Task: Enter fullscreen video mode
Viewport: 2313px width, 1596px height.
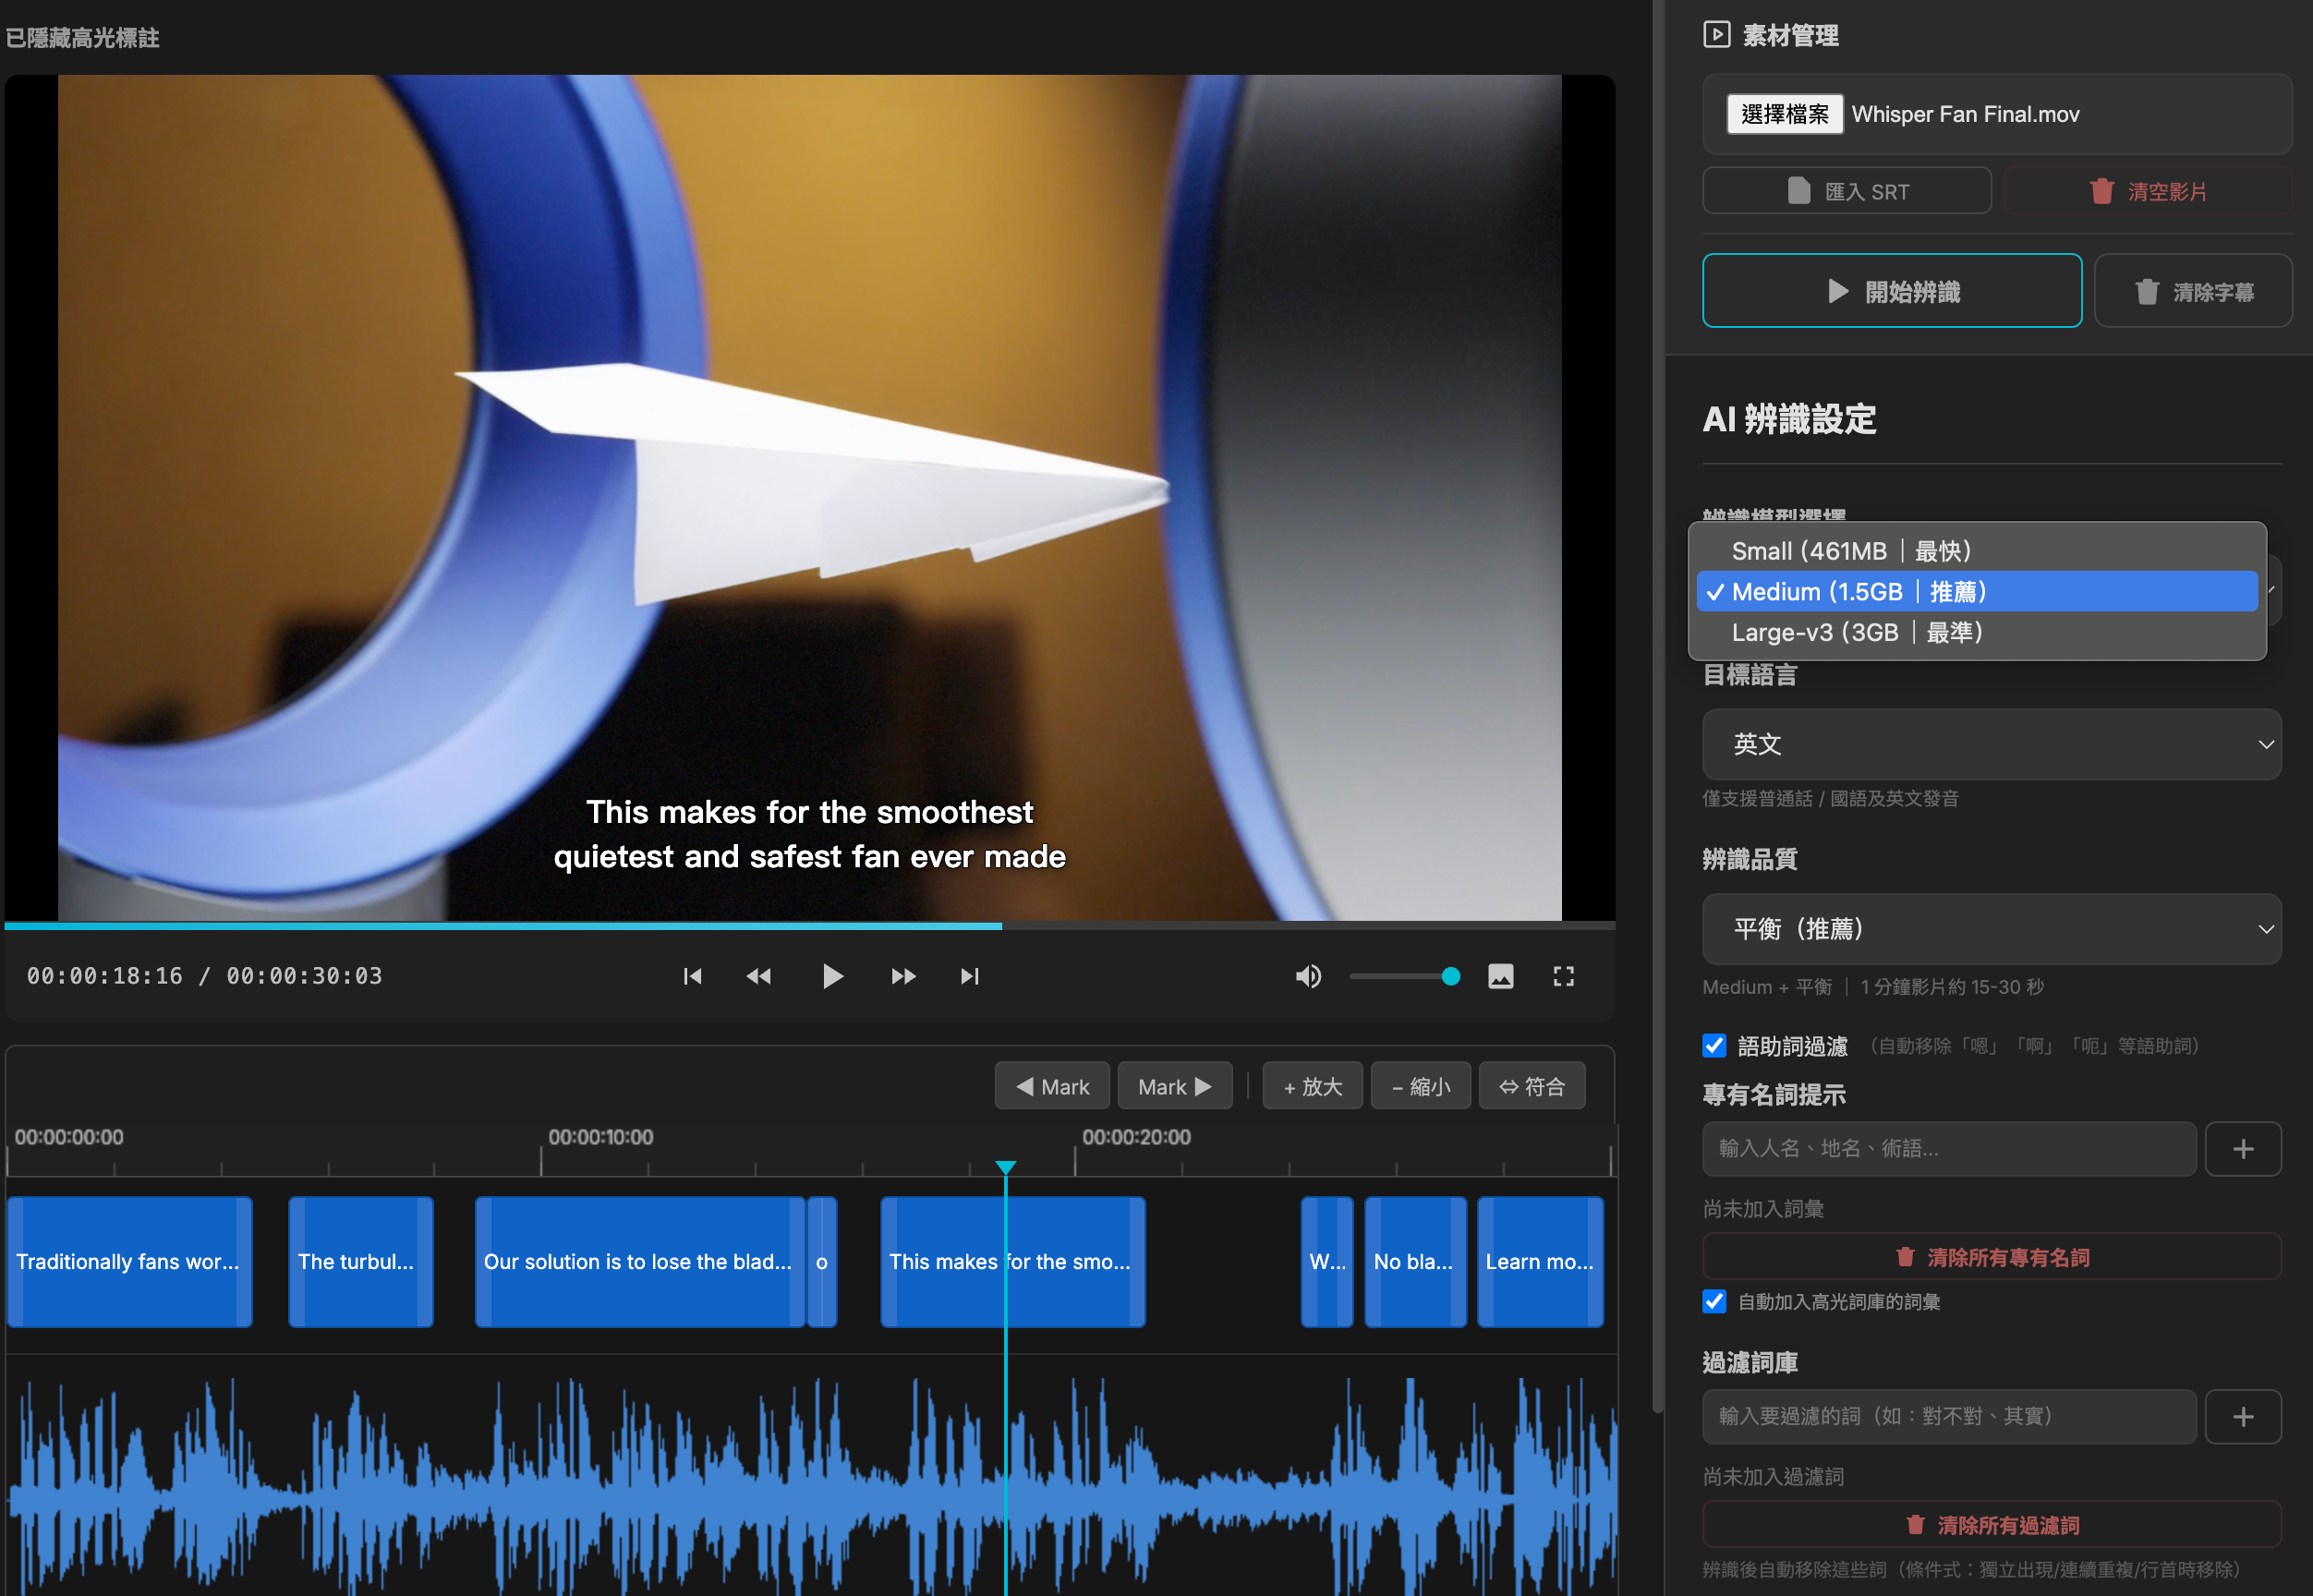Action: [1563, 976]
